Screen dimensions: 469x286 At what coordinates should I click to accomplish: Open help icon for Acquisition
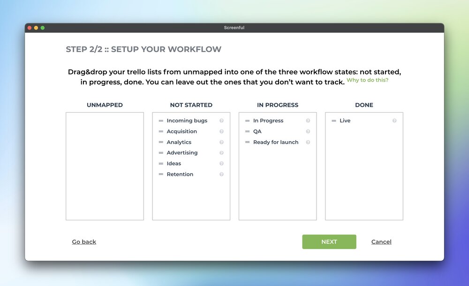(222, 131)
